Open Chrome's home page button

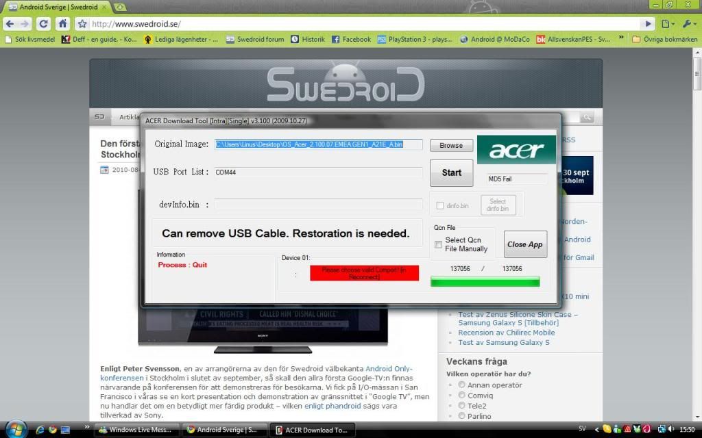62,24
